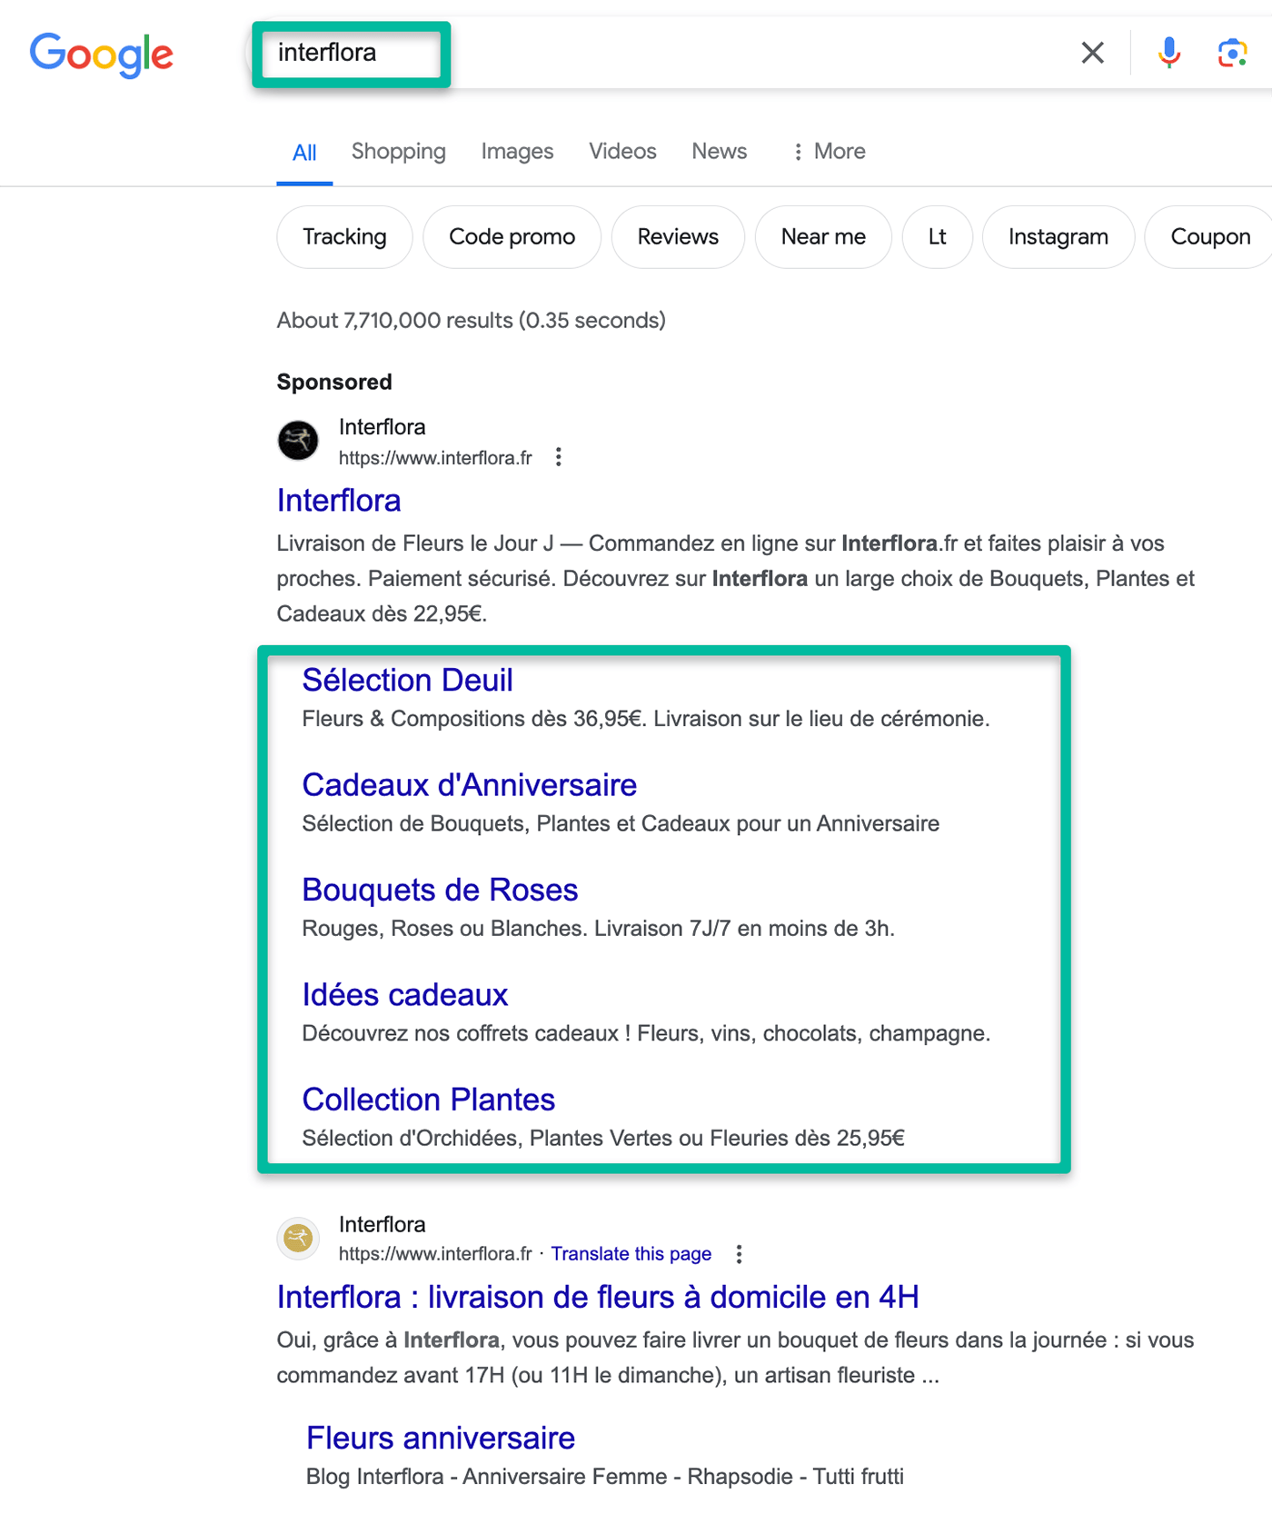Click the About 7,710,000 results text

(x=472, y=321)
